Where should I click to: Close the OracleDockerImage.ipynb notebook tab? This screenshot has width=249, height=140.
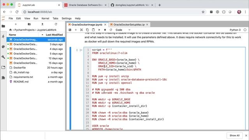tap(105, 24)
